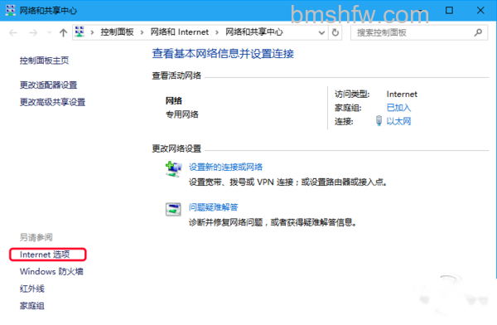
Task: Open 红外线 link
Action: click(32, 289)
